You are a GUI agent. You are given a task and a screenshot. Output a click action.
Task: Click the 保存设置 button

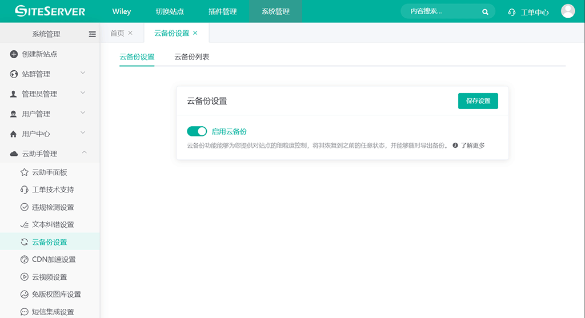tap(478, 101)
